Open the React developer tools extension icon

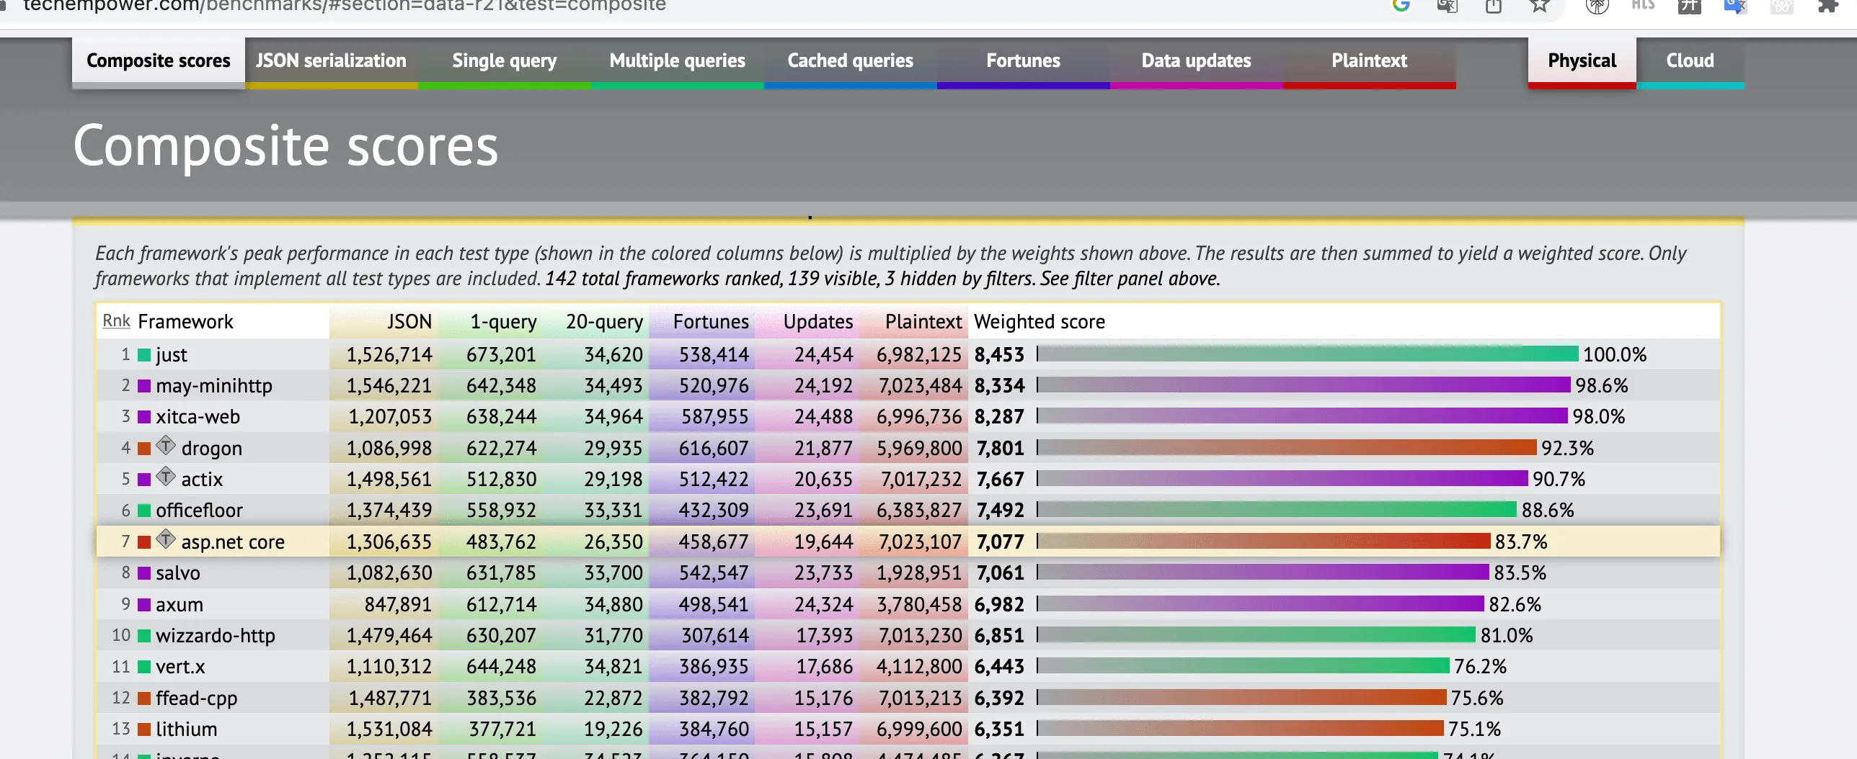pyautogui.click(x=1781, y=6)
